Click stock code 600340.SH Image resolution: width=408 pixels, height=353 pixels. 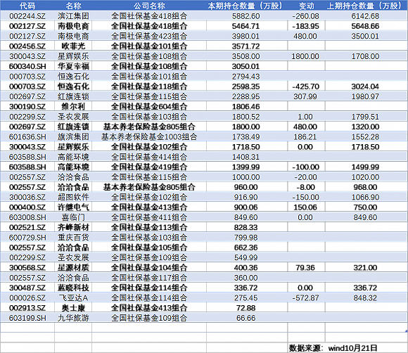pos(27,66)
